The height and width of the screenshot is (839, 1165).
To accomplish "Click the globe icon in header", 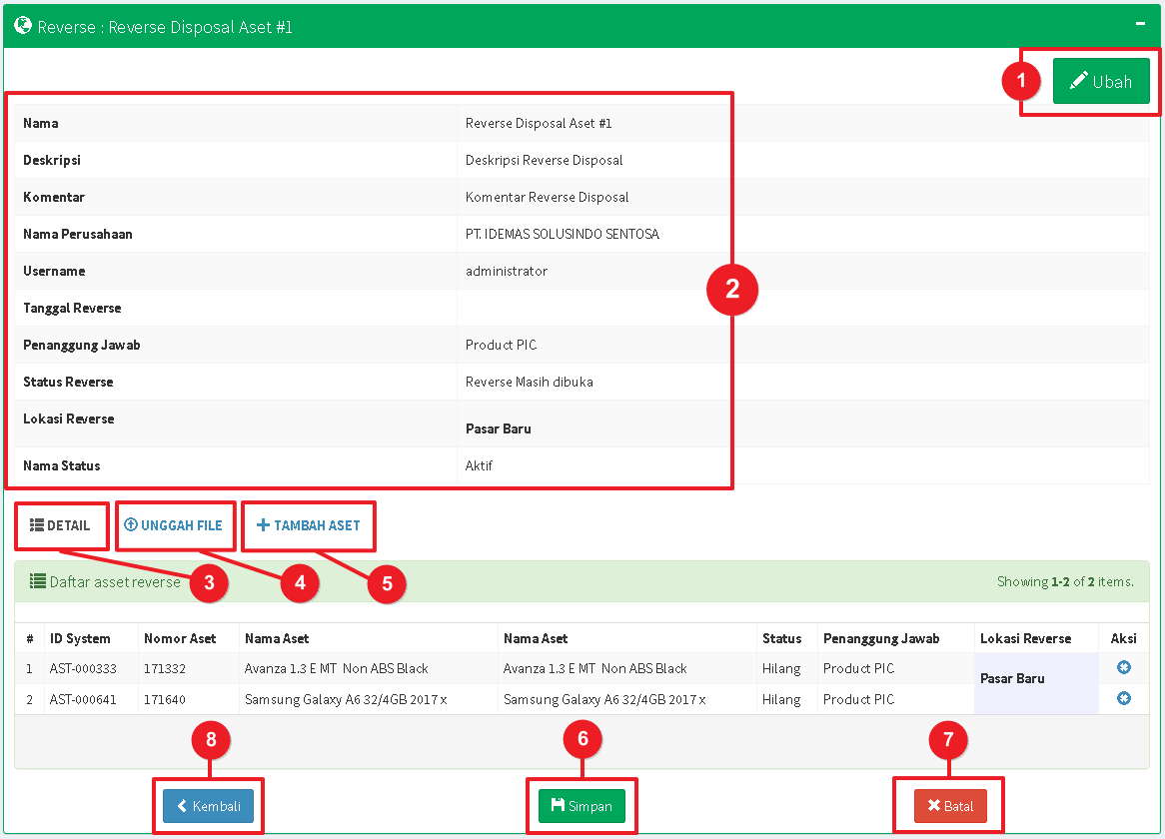I will click(23, 26).
